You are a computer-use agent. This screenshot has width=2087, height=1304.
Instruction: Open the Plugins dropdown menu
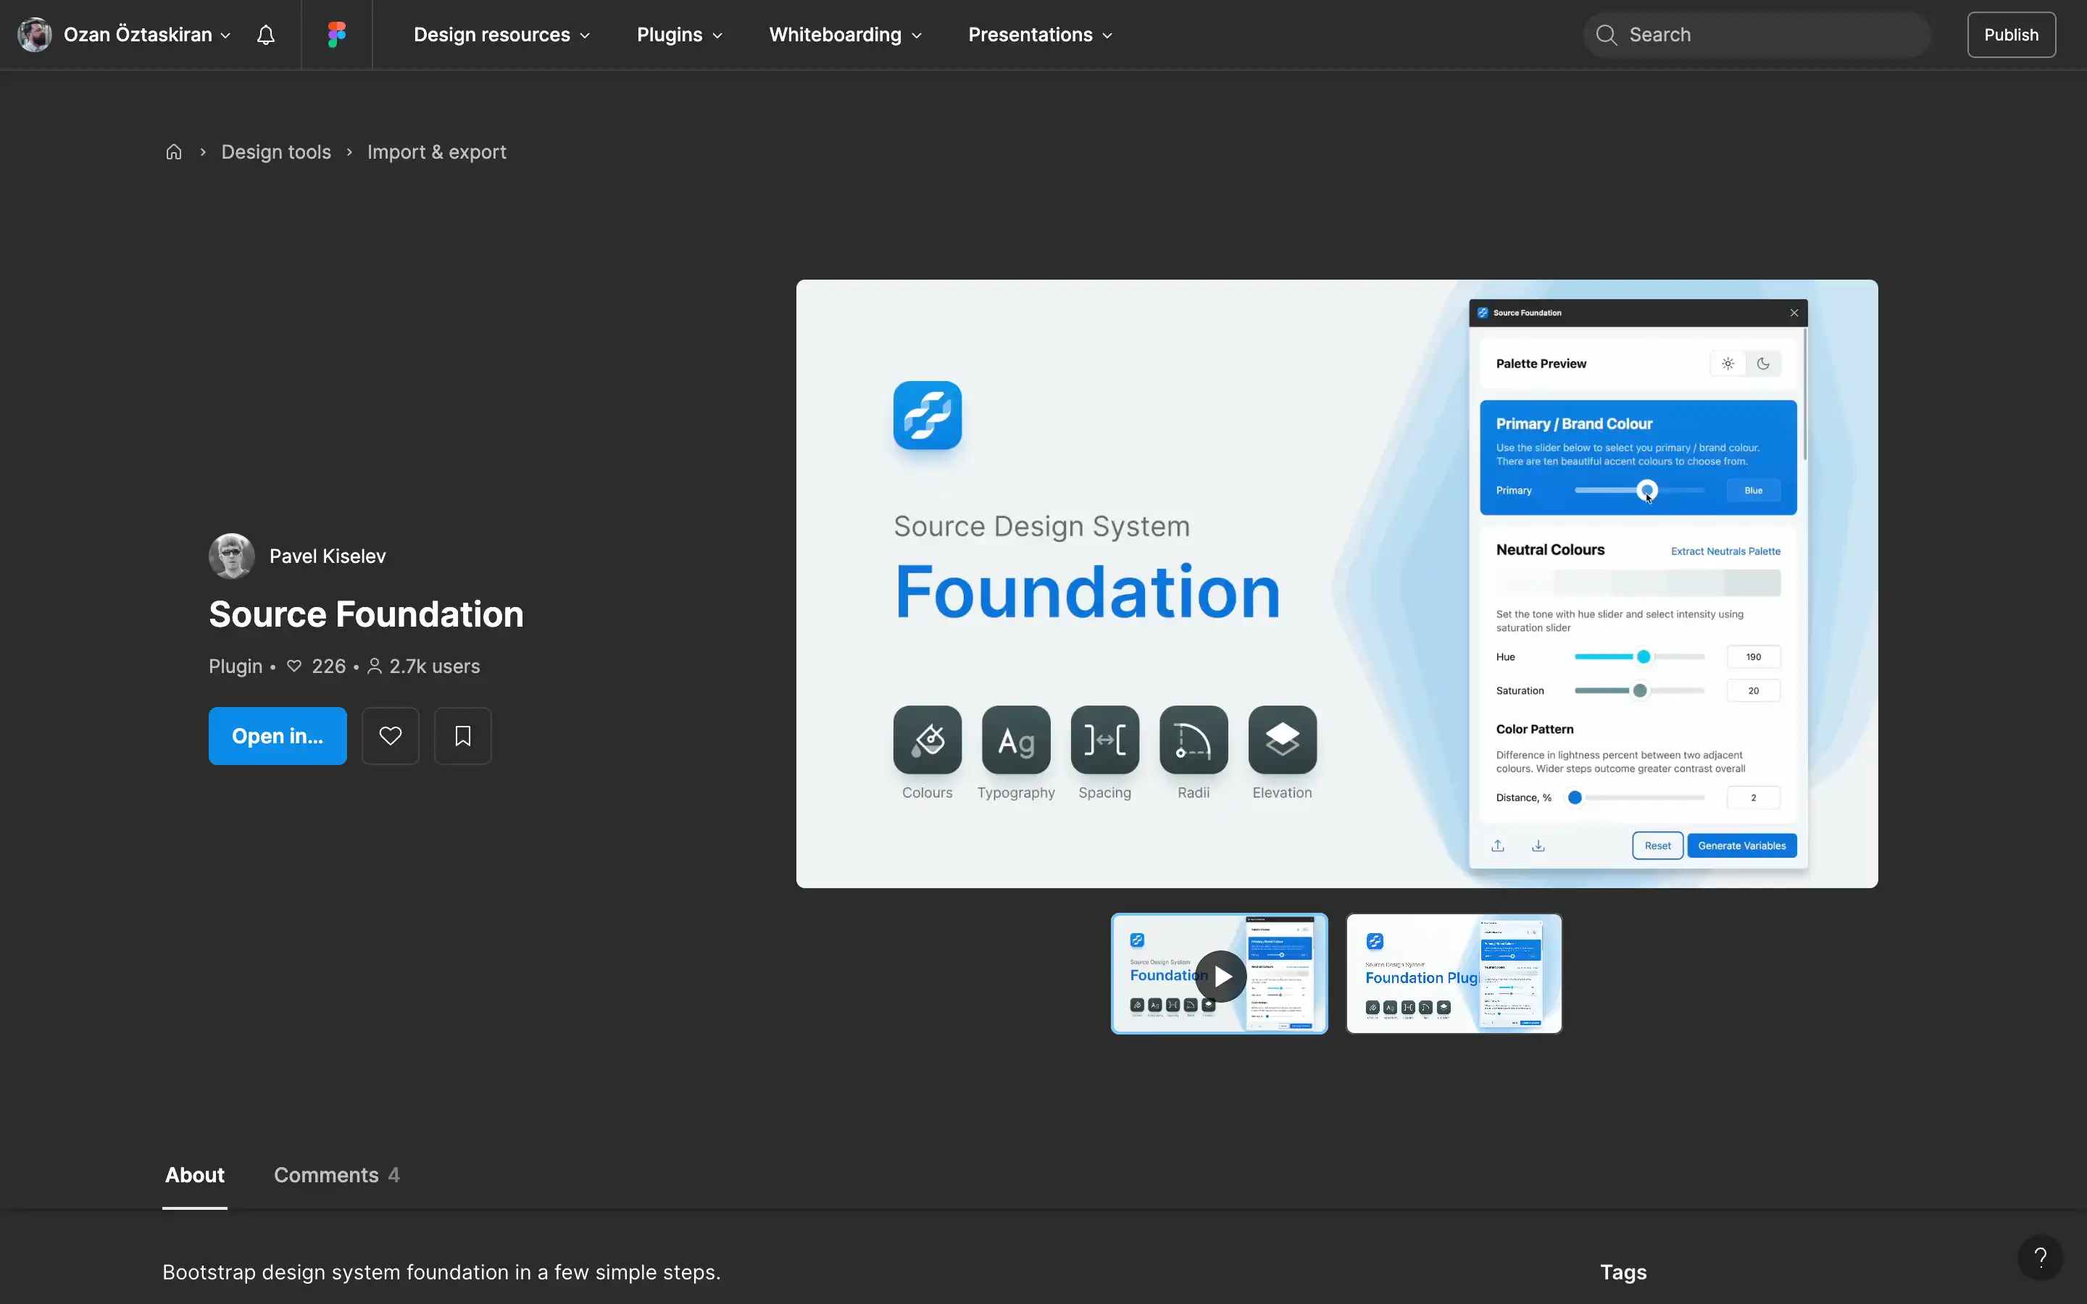point(680,35)
